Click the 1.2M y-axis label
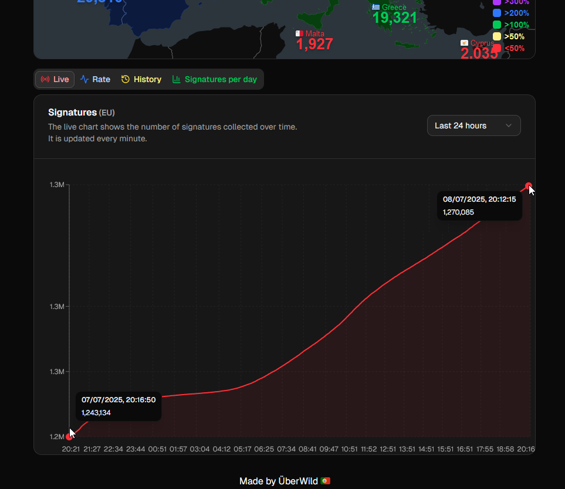The width and height of the screenshot is (565, 489). (x=57, y=436)
